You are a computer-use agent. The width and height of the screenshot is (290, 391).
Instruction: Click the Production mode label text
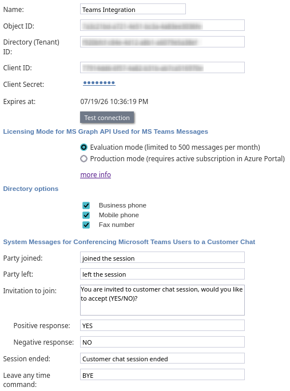click(x=188, y=158)
